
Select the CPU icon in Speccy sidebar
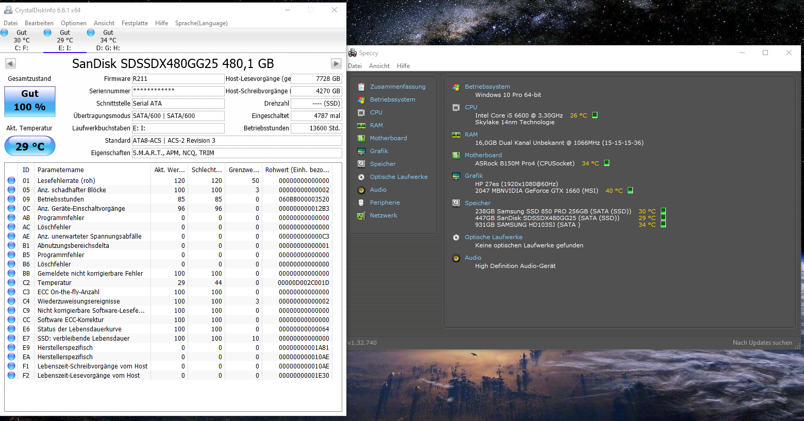point(361,112)
